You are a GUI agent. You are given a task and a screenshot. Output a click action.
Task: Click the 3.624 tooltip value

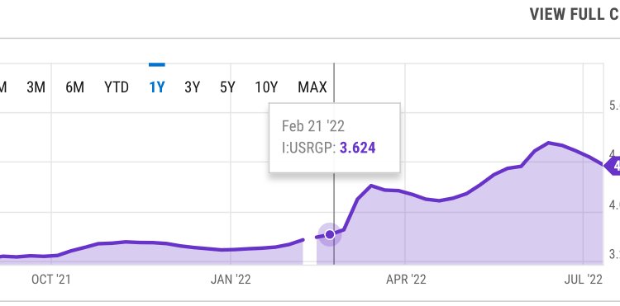point(357,148)
